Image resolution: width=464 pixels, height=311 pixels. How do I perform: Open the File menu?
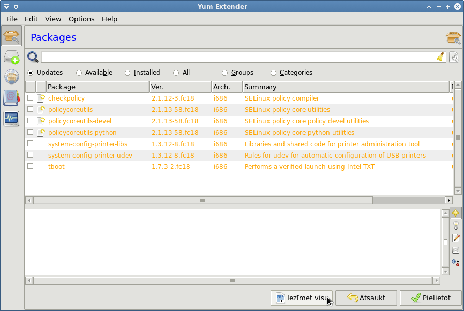point(11,19)
